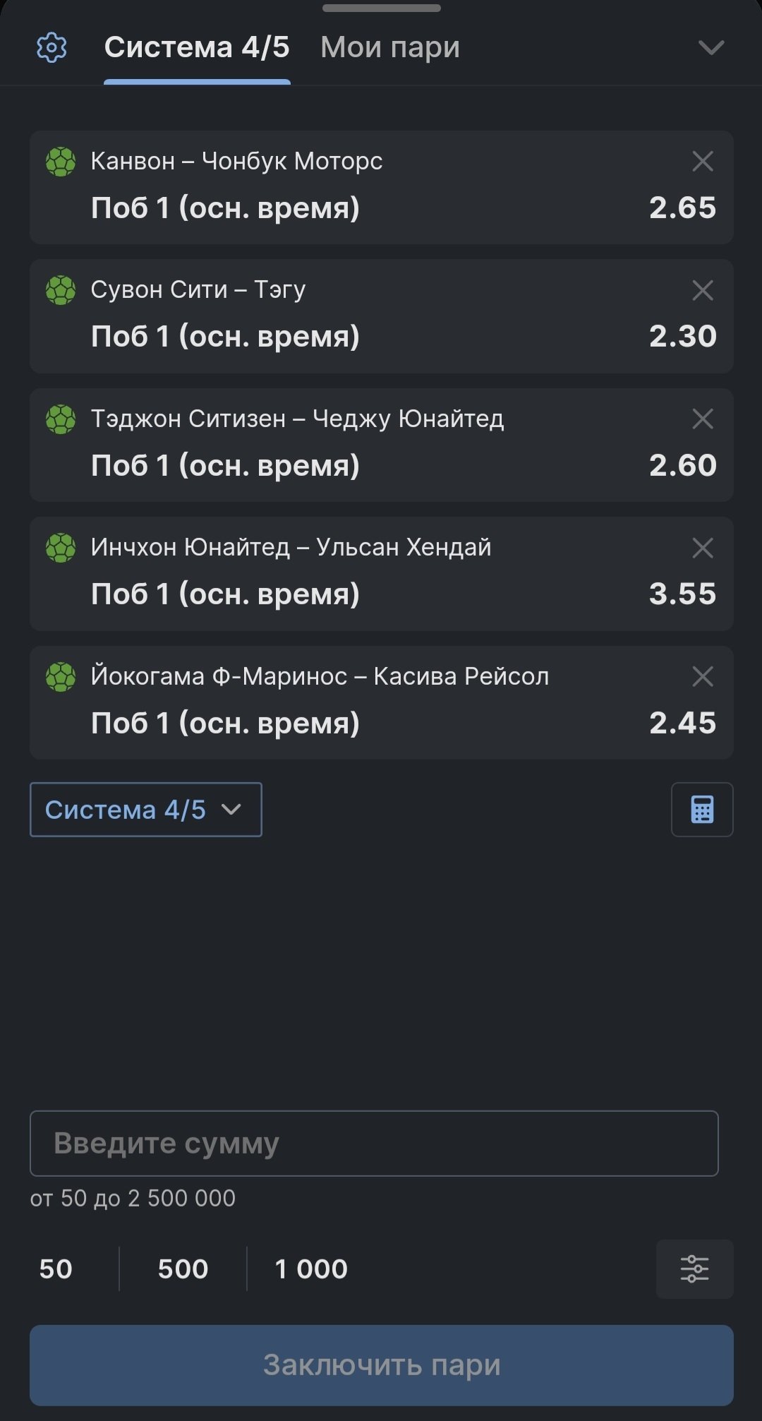
Task: Open the system bet calculator icon
Action: [702, 810]
